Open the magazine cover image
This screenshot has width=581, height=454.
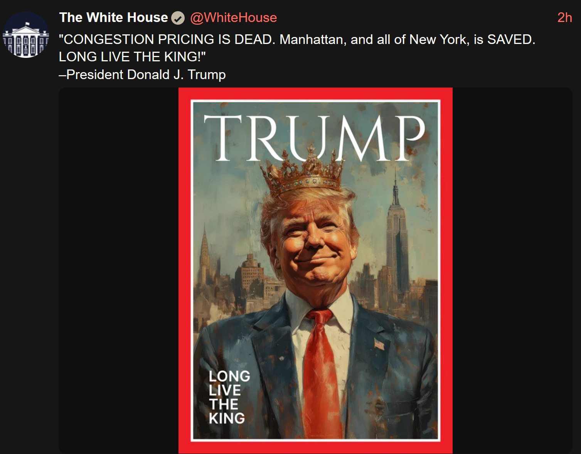point(315,270)
